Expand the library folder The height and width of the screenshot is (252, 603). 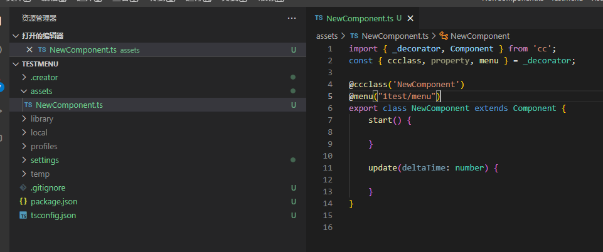[x=24, y=118]
